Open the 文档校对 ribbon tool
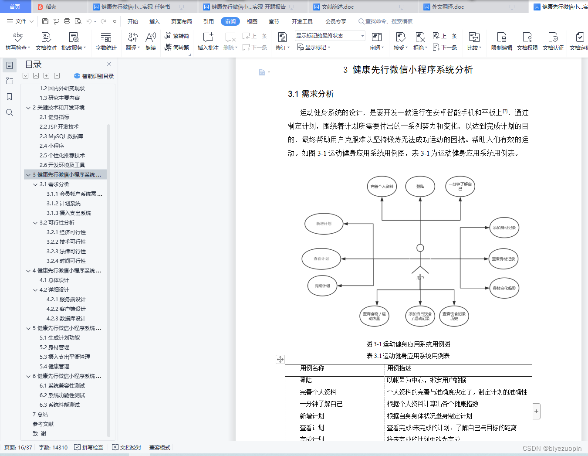Screen dimensions: 588x456 click(x=46, y=41)
